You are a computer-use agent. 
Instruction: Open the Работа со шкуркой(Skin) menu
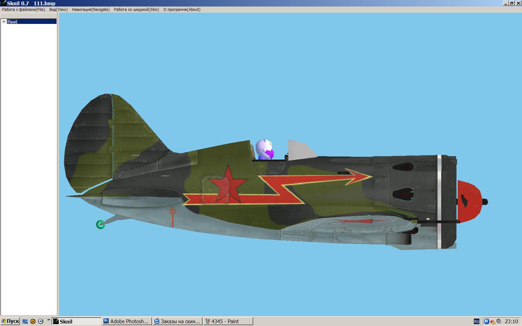pyautogui.click(x=136, y=10)
